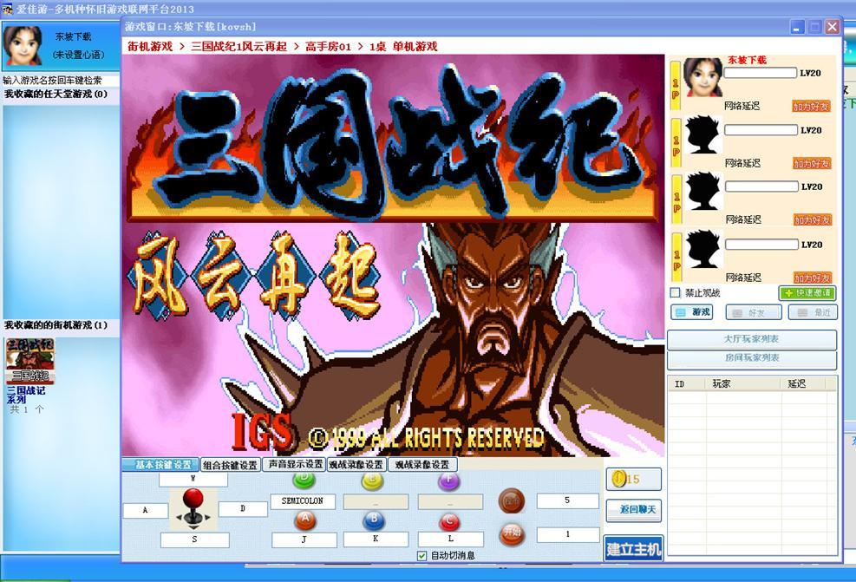Click the third player silhouette avatar

pyautogui.click(x=703, y=192)
